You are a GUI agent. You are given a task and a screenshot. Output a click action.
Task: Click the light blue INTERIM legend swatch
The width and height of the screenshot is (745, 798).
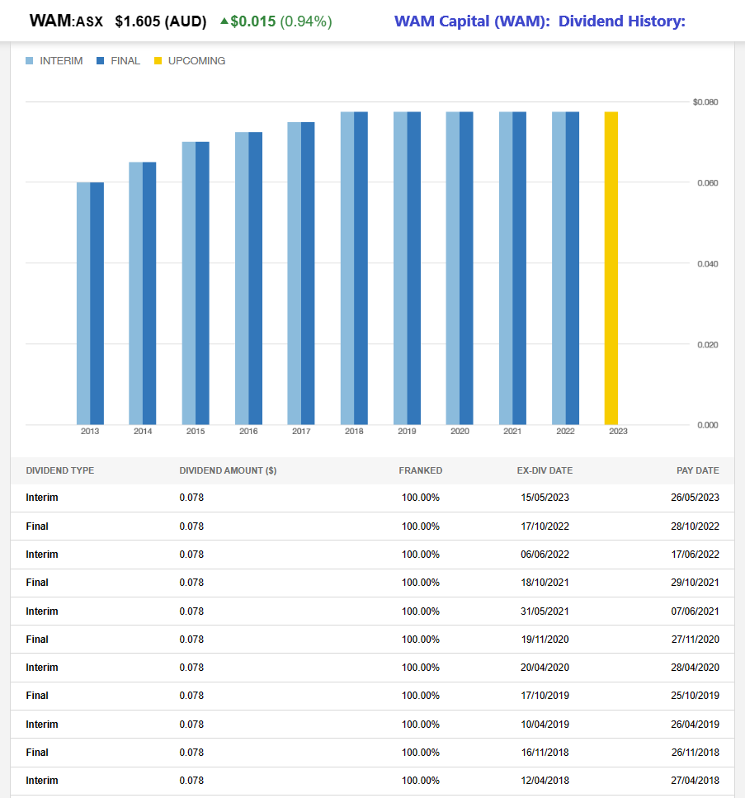pyautogui.click(x=30, y=61)
